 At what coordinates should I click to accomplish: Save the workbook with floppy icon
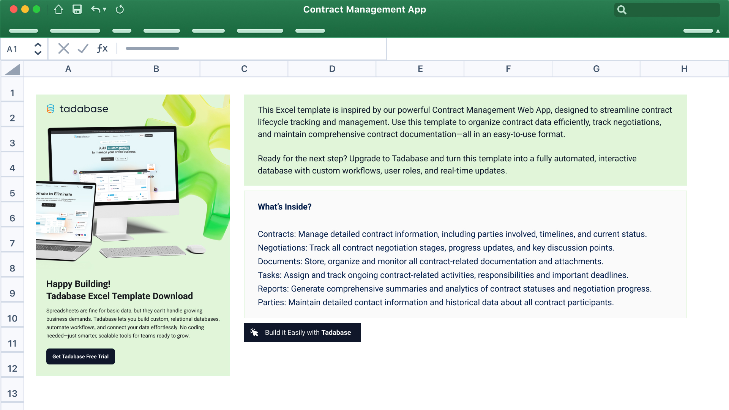77,9
